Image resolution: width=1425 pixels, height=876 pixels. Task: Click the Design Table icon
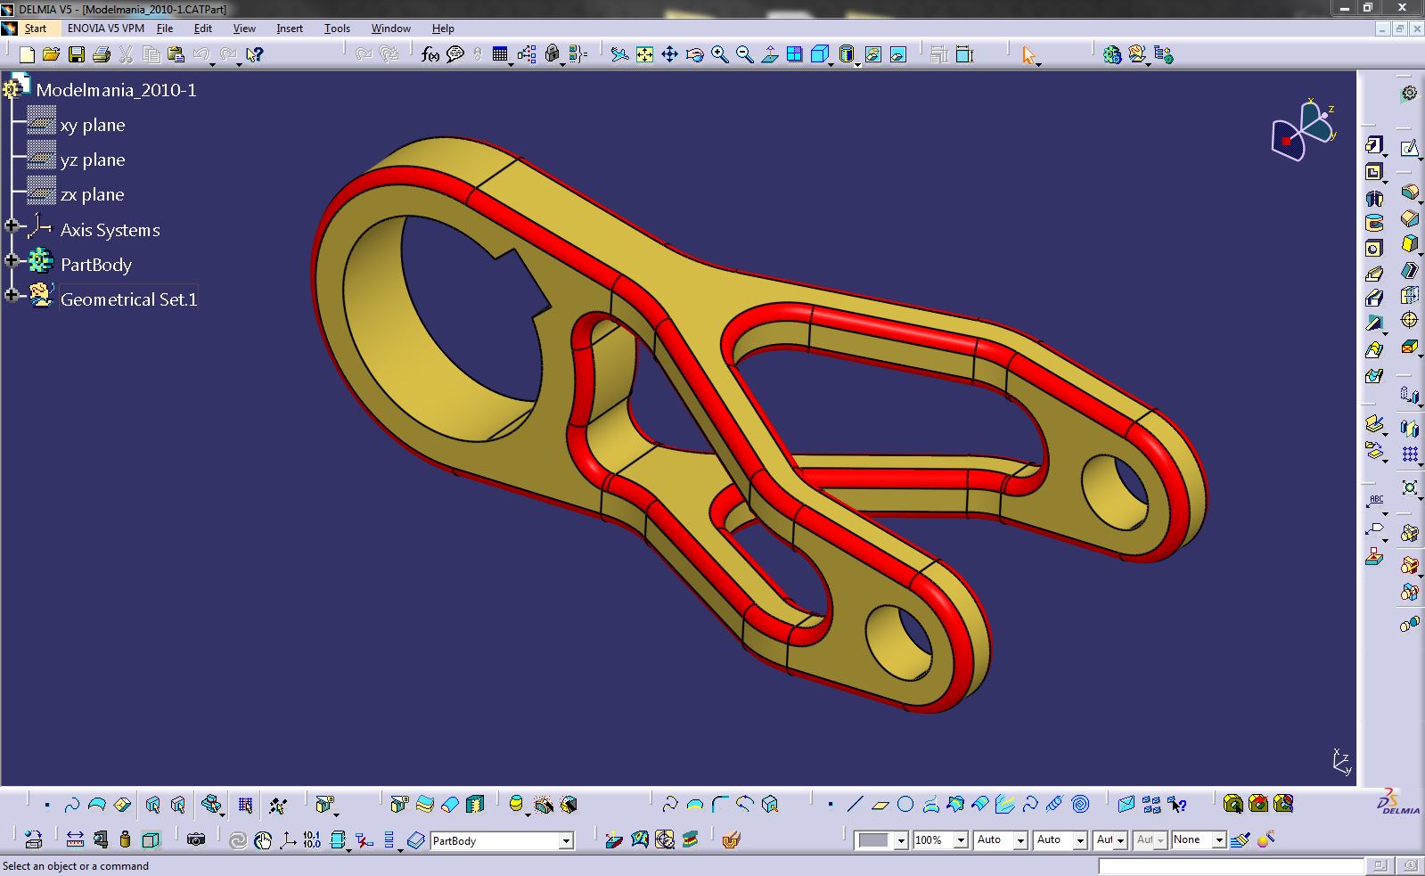[x=499, y=54]
